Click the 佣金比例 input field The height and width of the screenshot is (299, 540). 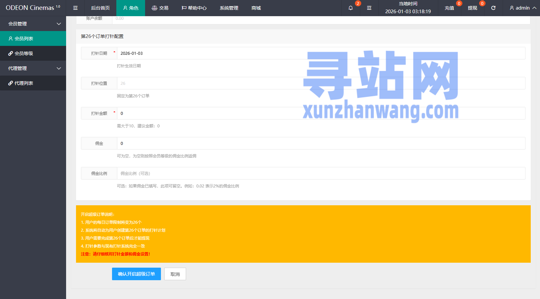point(321,173)
